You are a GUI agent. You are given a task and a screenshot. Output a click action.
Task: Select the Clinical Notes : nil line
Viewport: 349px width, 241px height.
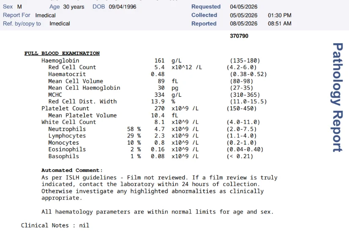click(x=55, y=225)
